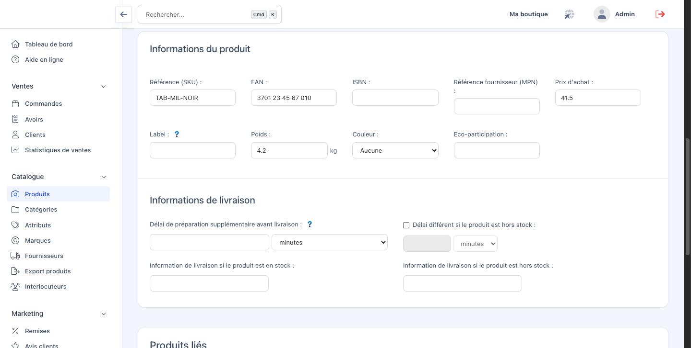Click the Interlocuteurs people icon
Screen dimensions: 691x348
15,286
